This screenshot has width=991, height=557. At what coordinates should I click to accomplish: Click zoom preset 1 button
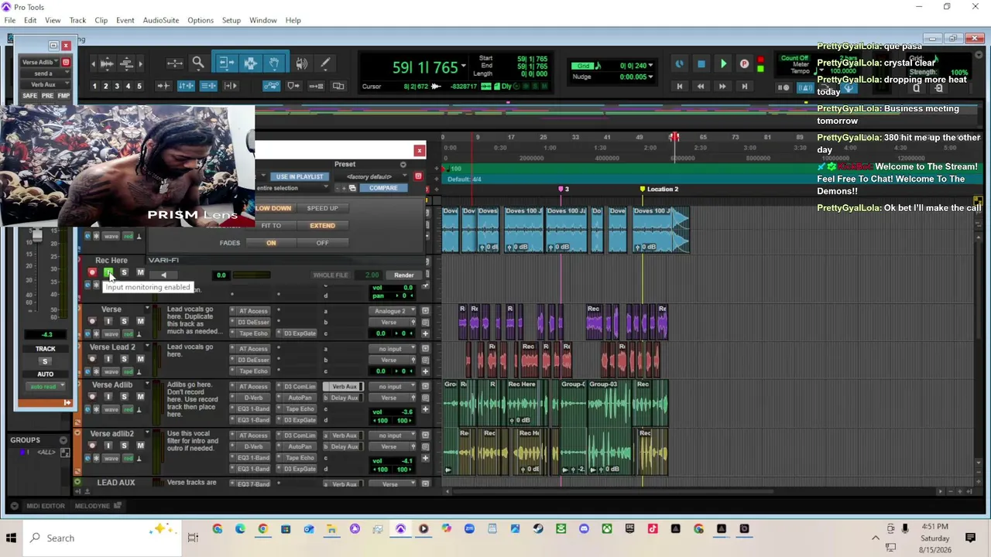click(x=94, y=86)
